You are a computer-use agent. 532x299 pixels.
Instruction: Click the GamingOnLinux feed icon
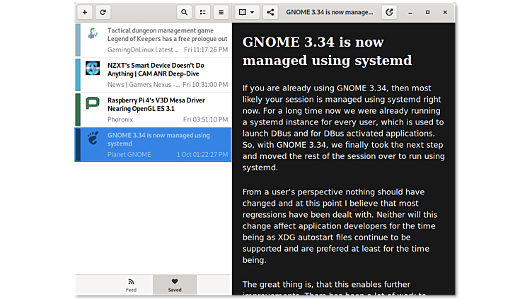click(93, 33)
